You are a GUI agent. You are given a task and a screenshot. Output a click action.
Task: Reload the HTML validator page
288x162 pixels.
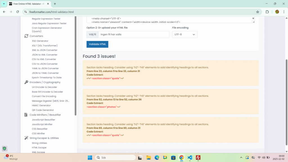click(x=17, y=12)
